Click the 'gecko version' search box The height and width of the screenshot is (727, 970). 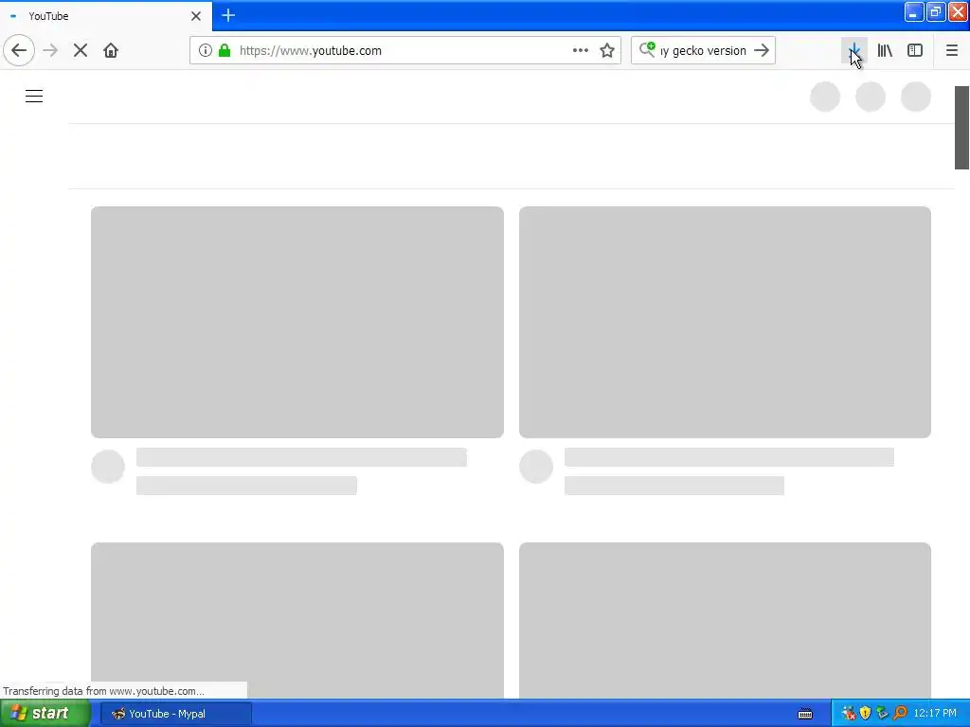pyautogui.click(x=704, y=51)
